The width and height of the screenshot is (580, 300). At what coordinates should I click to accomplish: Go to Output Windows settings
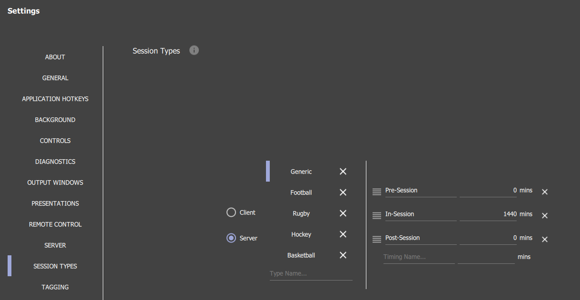(55, 183)
